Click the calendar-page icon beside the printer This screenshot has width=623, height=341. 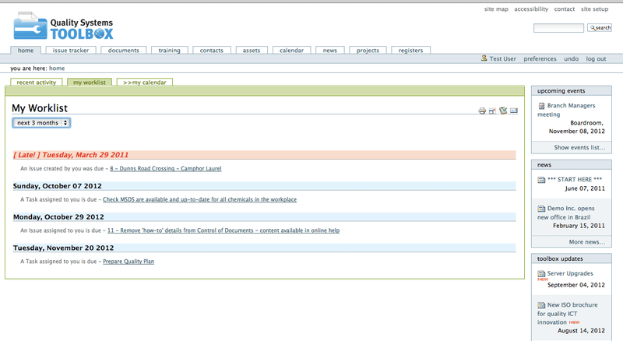point(492,111)
